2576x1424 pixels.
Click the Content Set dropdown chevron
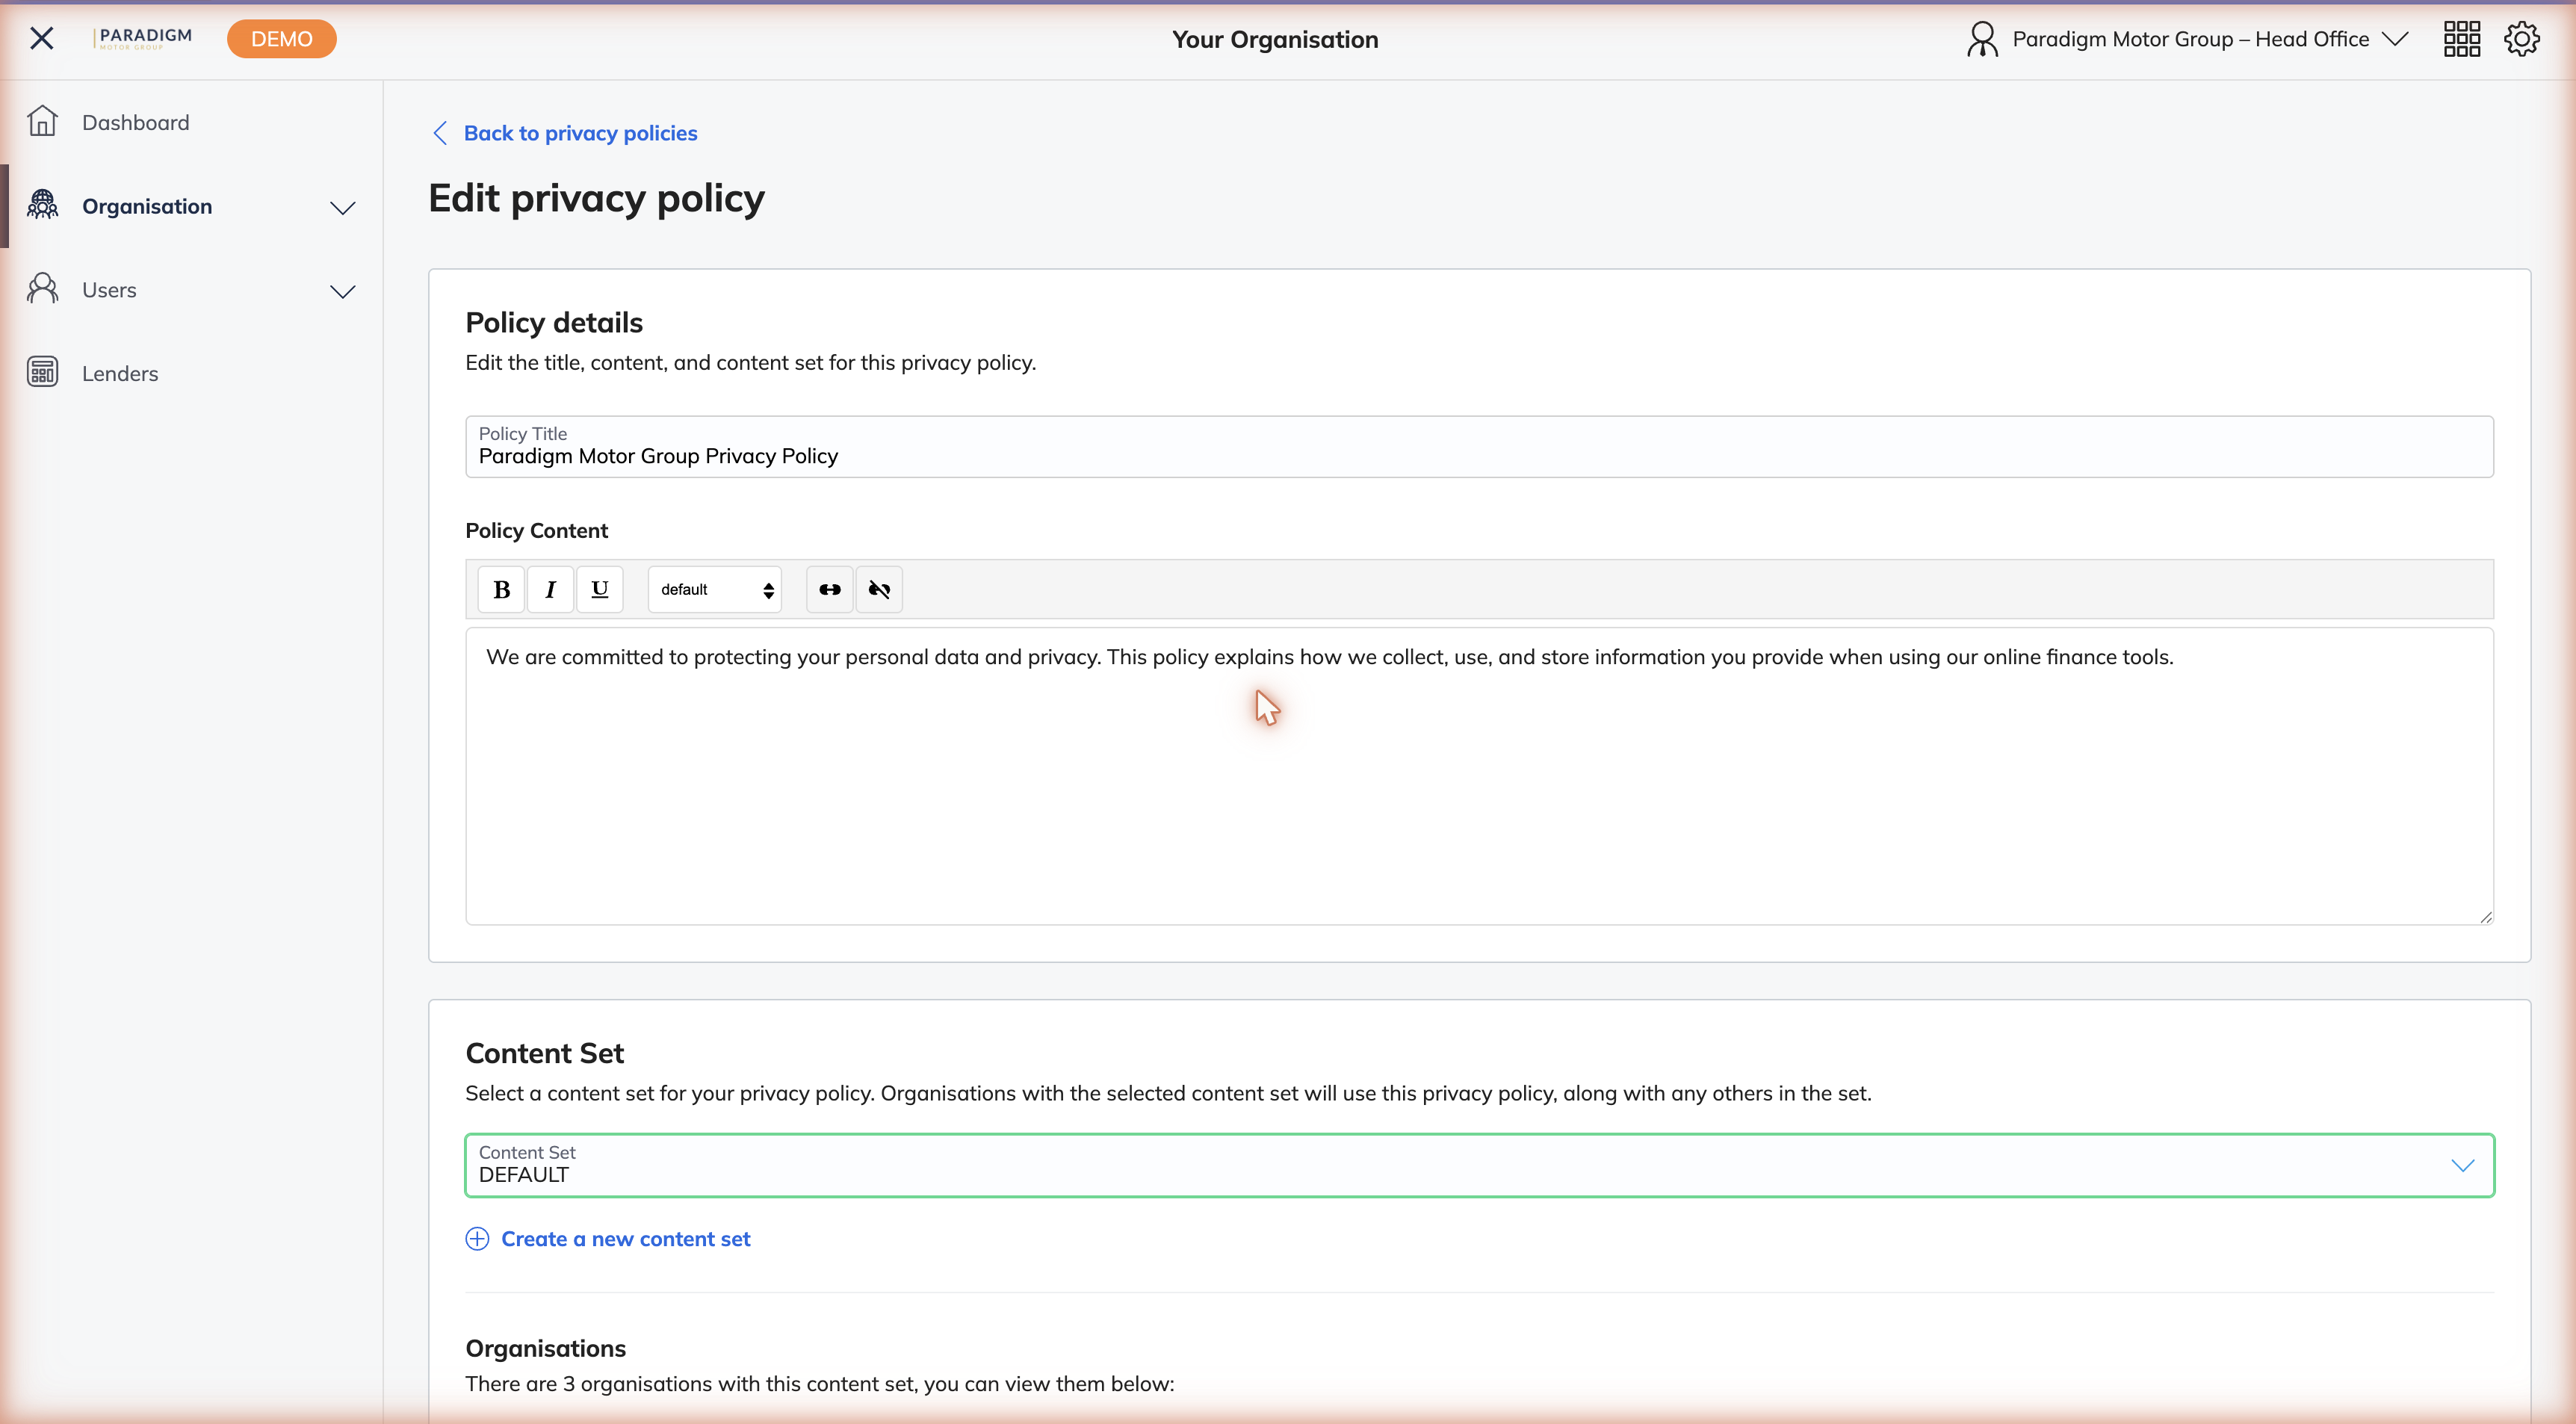pos(2463,1166)
